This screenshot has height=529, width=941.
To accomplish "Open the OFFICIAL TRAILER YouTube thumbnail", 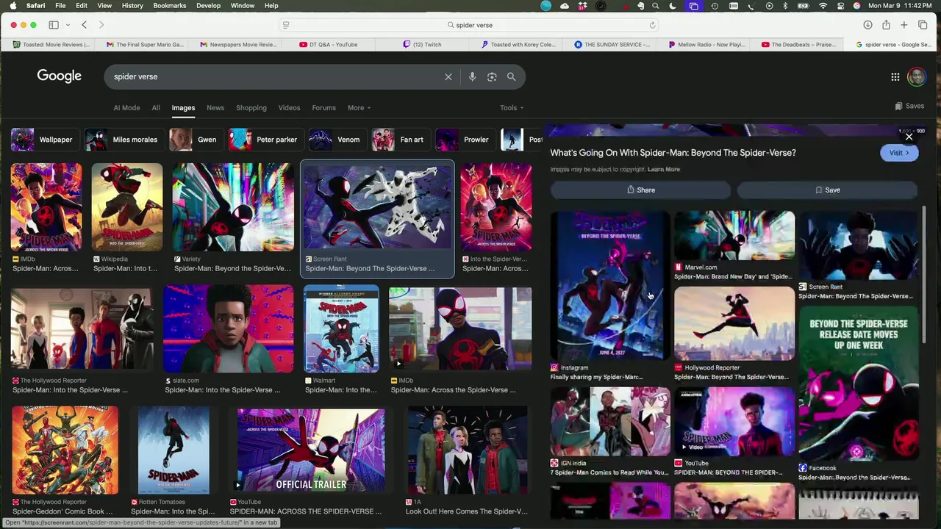I will [311, 450].
